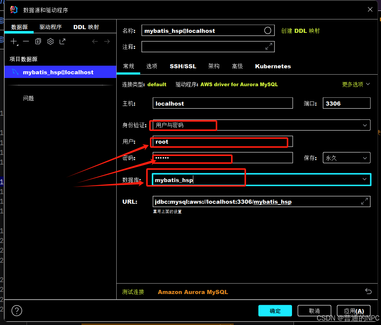Click the 用户 root field
Screen dimensions: 381x325
(x=222, y=141)
